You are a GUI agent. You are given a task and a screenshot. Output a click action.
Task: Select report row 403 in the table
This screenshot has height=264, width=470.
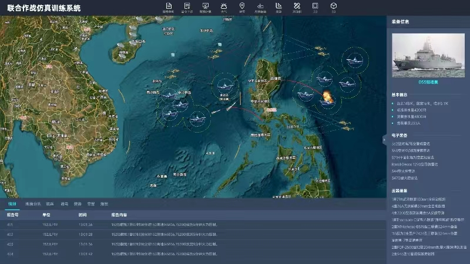pyautogui.click(x=117, y=243)
